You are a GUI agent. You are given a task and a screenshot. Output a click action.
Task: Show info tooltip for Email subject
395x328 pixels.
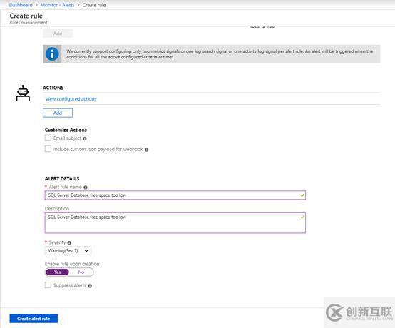85,138
